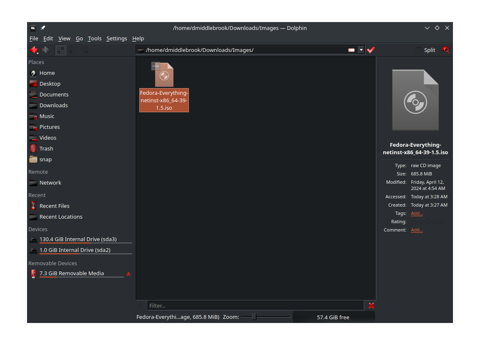Viewport: 480px width, 355px height.
Task: Click the Pictures folder icon
Action: click(33, 127)
